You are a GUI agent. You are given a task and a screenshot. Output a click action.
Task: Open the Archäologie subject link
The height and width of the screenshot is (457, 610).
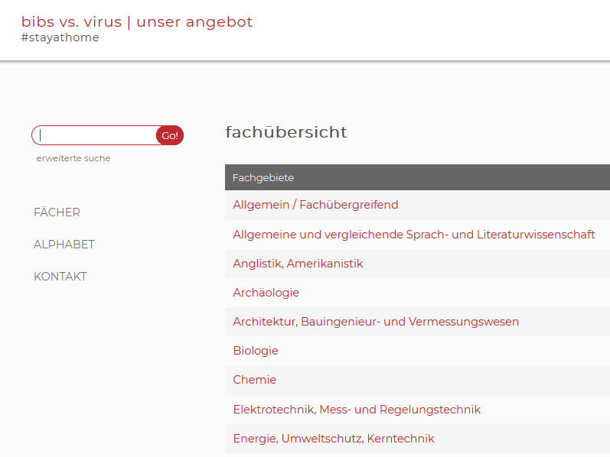[266, 292]
